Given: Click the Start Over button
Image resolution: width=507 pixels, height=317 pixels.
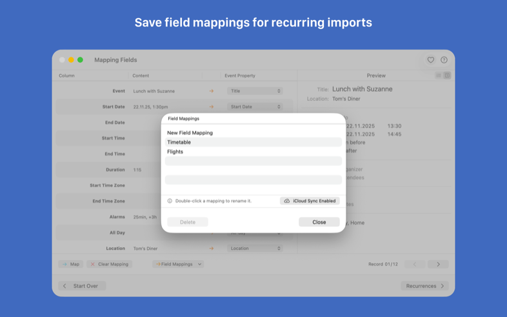Looking at the screenshot, I should pos(82,286).
